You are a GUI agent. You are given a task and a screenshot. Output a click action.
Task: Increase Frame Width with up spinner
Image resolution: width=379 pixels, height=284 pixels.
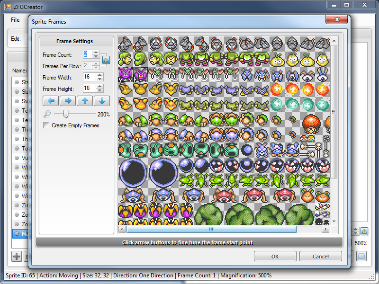[x=99, y=75]
